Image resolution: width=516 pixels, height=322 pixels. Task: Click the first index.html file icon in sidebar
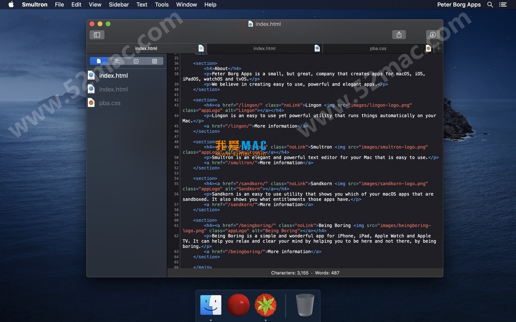(91, 75)
